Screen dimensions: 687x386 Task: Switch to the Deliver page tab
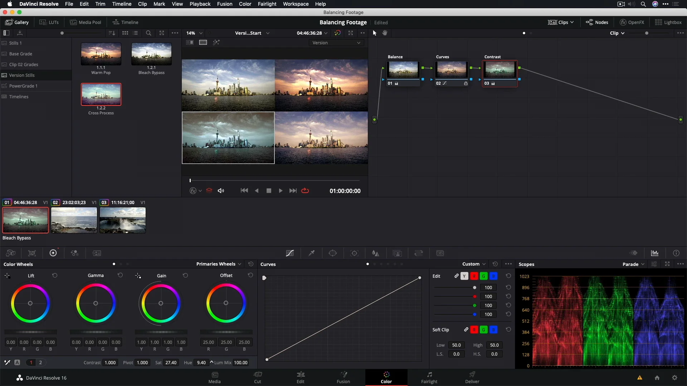coord(472,377)
